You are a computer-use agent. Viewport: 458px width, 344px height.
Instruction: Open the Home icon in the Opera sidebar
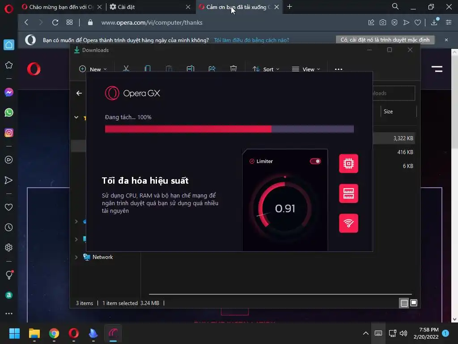[x=9, y=45]
